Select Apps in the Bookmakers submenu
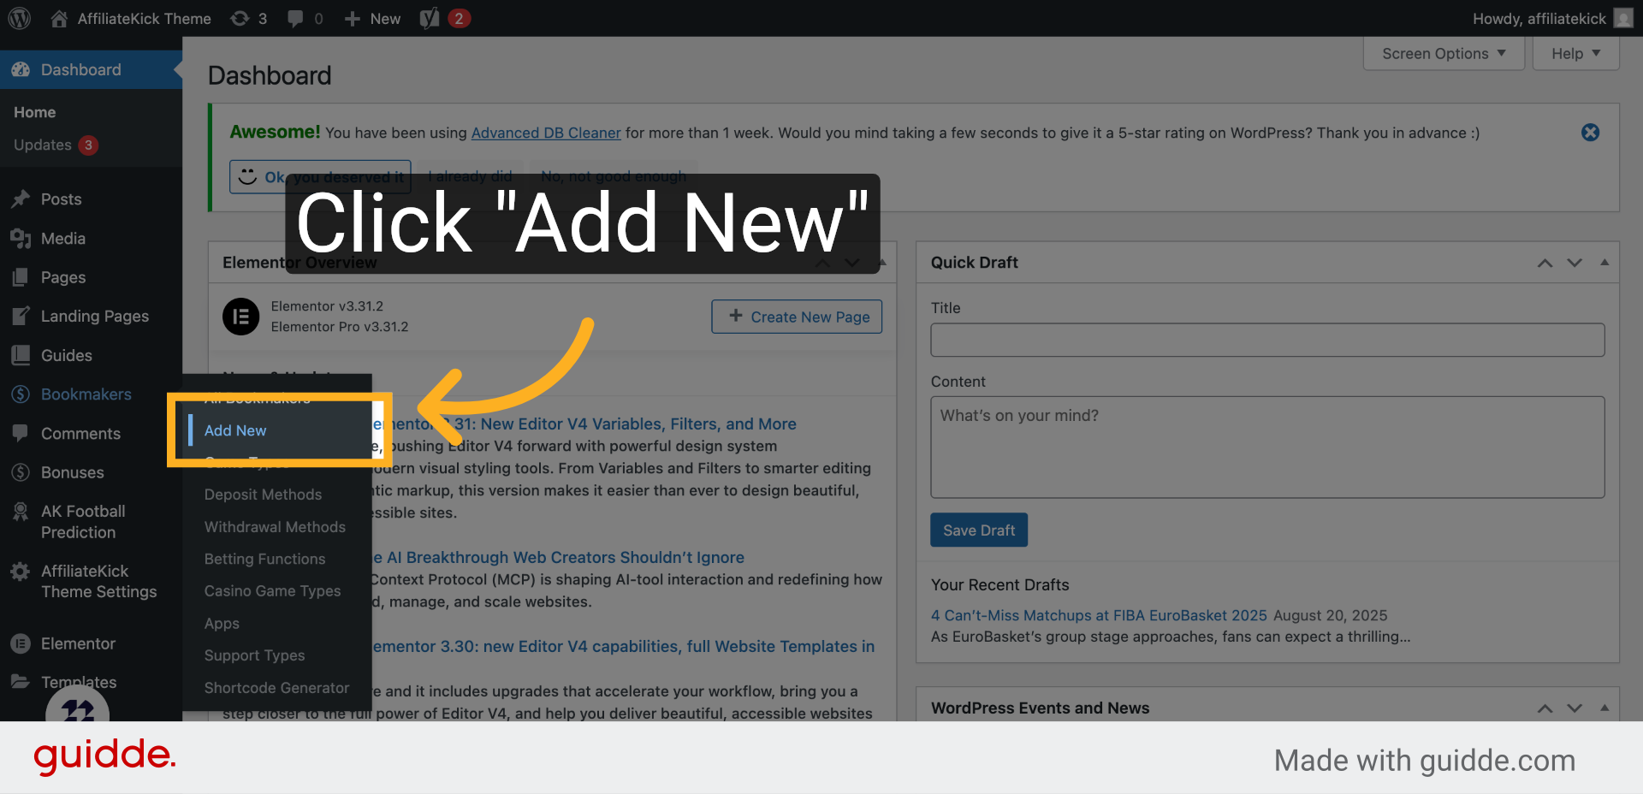Image resolution: width=1643 pixels, height=794 pixels. (222, 624)
